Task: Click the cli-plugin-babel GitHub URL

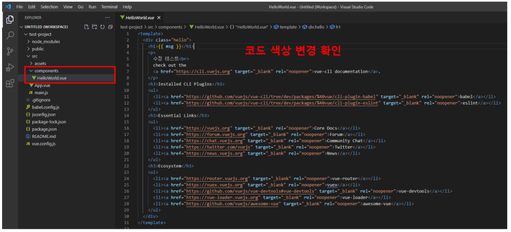Action: point(282,97)
